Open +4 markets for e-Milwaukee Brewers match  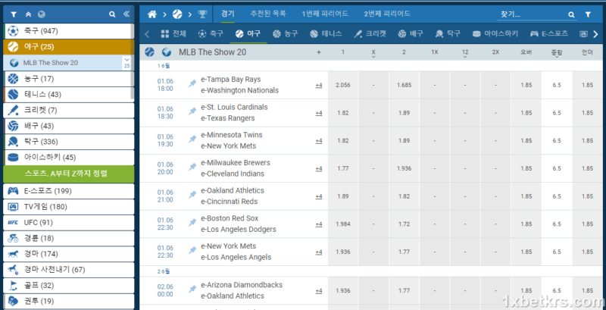point(318,169)
